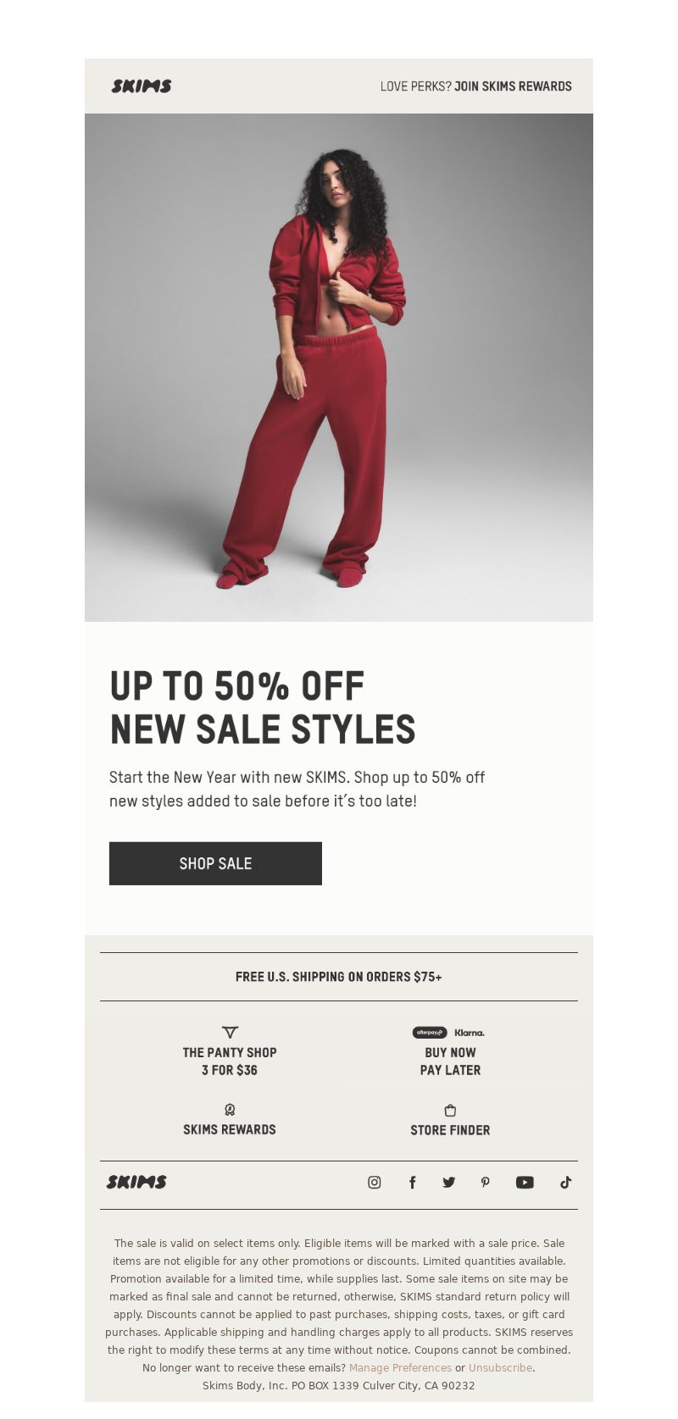Open The Panty Shop 3 for $36
Screen dimensions: 678x1419
coord(230,1061)
